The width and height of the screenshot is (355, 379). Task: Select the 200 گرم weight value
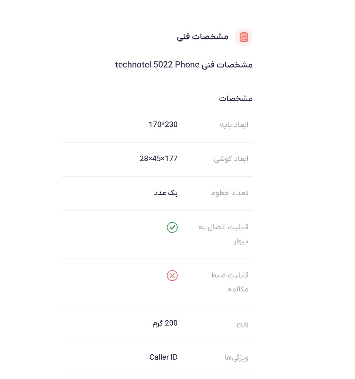tap(165, 323)
